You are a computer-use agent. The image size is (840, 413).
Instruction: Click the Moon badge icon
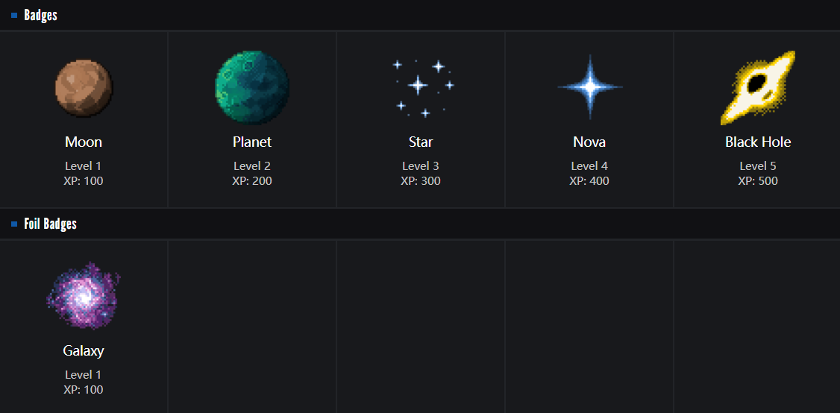(x=84, y=88)
